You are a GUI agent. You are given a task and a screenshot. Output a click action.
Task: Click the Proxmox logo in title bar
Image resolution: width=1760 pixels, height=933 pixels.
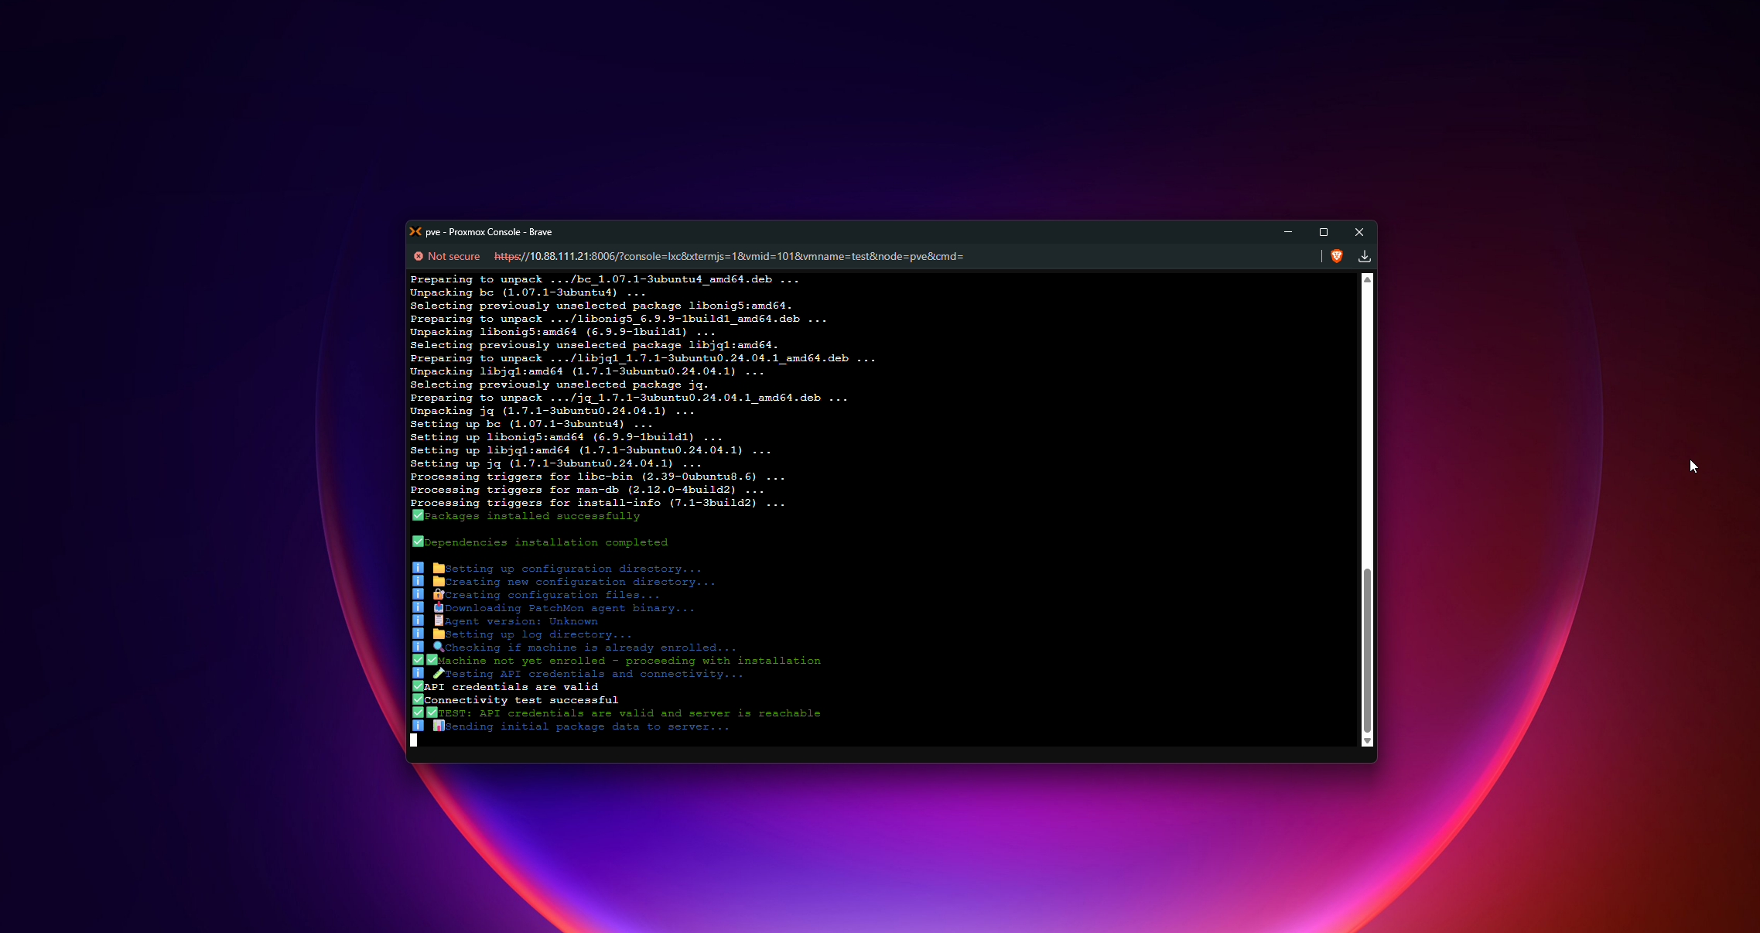[415, 231]
